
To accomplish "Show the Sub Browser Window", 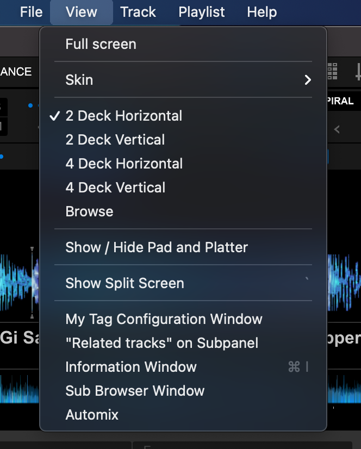I will tap(135, 391).
